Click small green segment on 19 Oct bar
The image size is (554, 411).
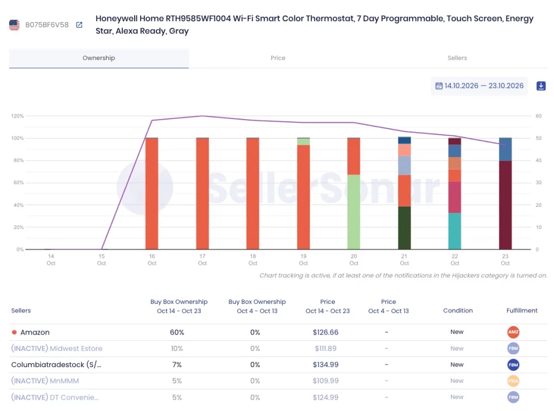click(x=304, y=141)
